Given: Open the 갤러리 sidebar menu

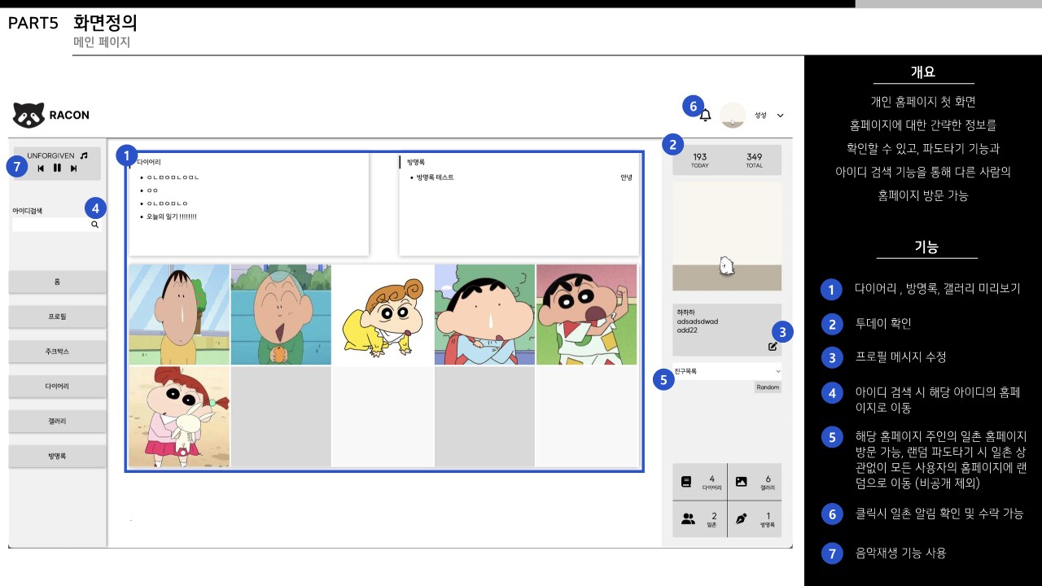Looking at the screenshot, I should click(x=57, y=422).
